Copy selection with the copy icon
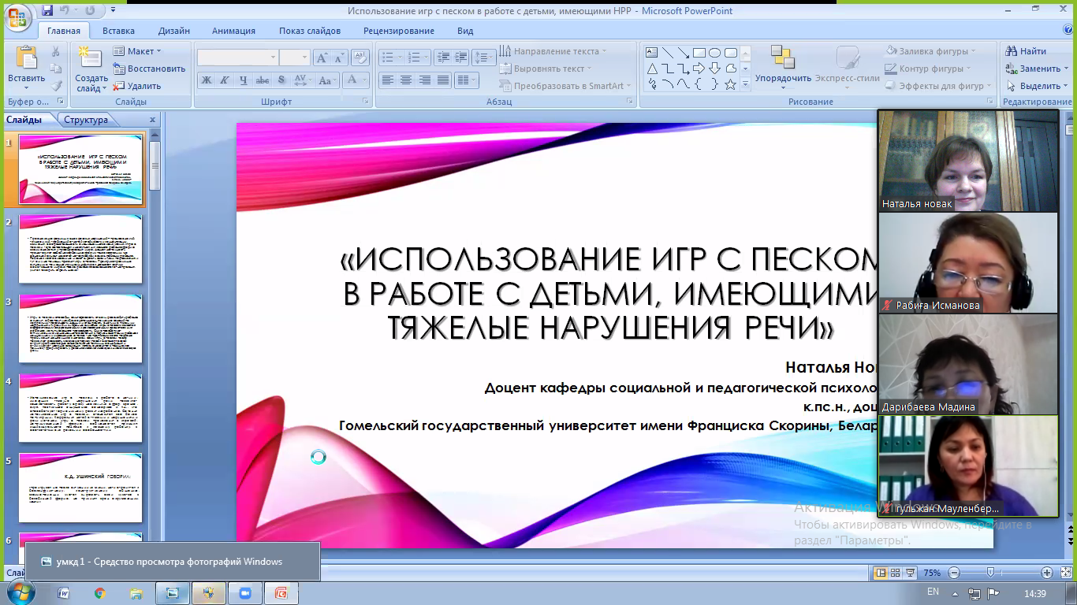This screenshot has width=1077, height=605. 56,69
